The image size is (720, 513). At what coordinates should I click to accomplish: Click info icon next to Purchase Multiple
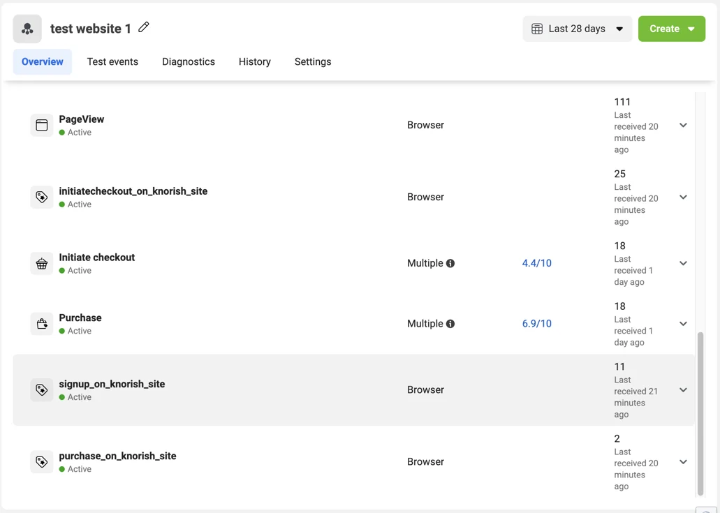[450, 324]
